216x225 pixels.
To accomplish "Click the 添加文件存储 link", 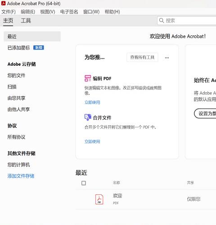I will point(21,176).
